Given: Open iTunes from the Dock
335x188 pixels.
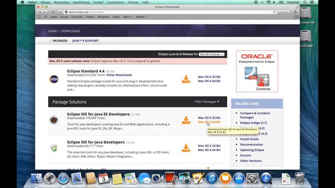Looking at the screenshot, I should [x=211, y=178].
